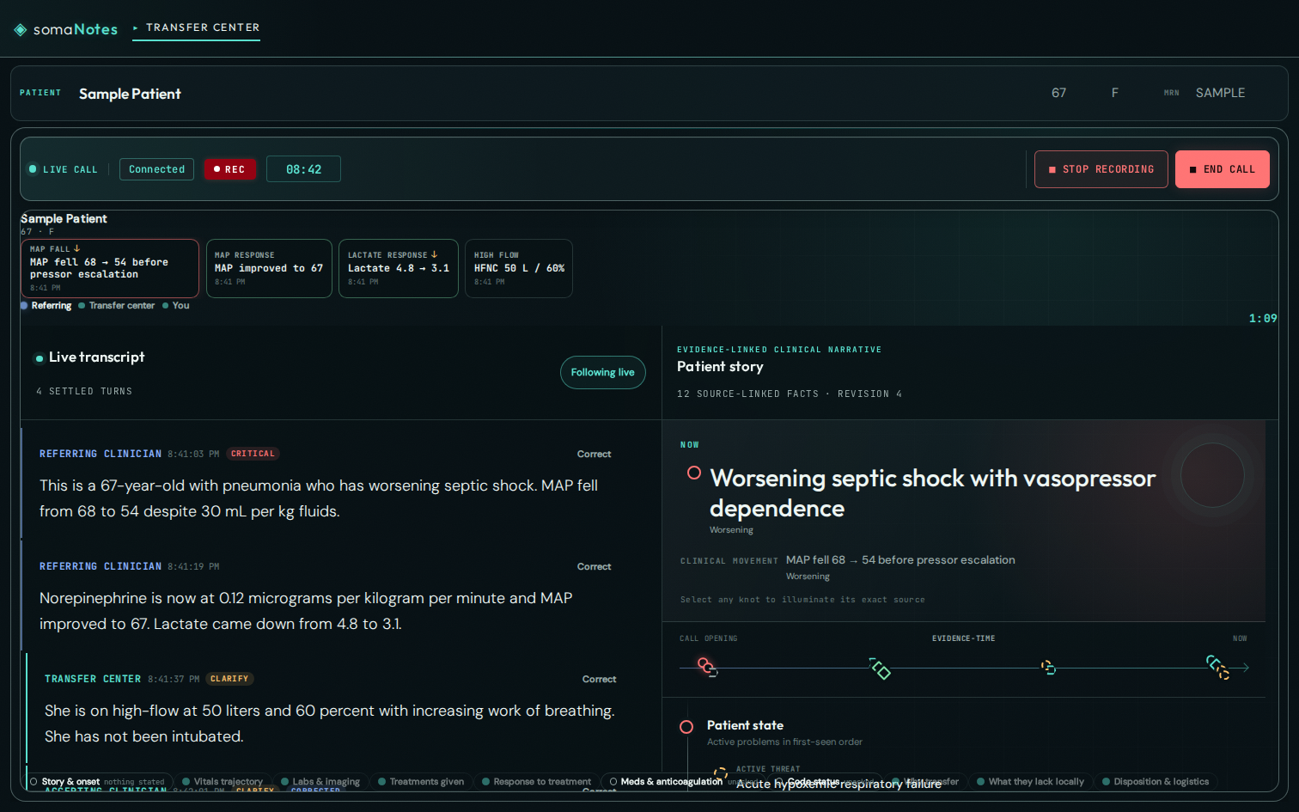The image size is (1299, 812).
Task: Open the Lactate Response event card
Action: (399, 268)
